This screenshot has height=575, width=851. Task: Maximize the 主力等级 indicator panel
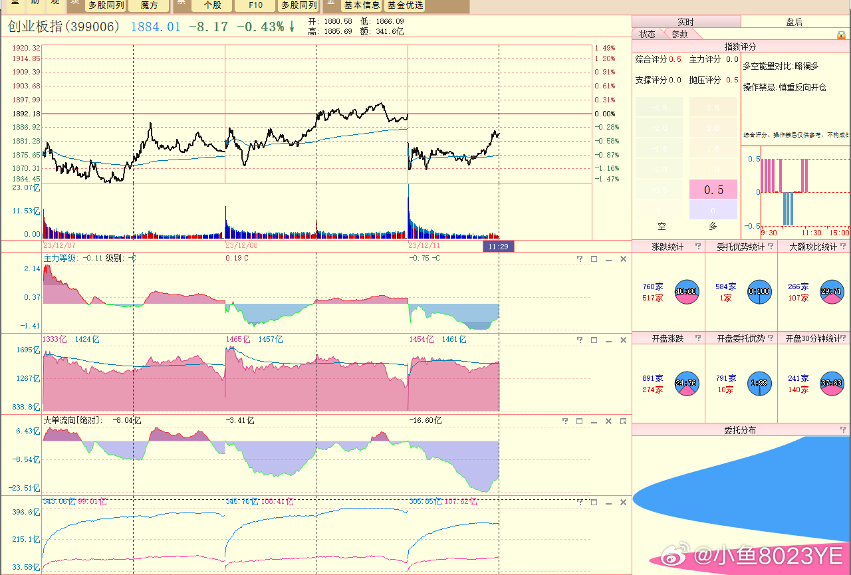point(594,259)
